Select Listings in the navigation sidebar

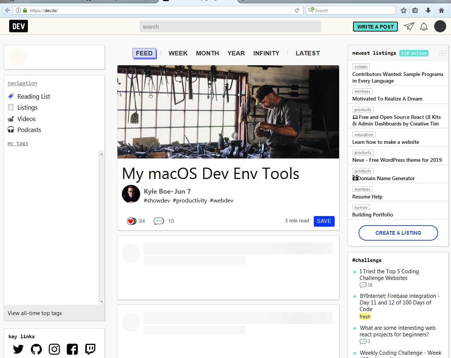(x=28, y=107)
